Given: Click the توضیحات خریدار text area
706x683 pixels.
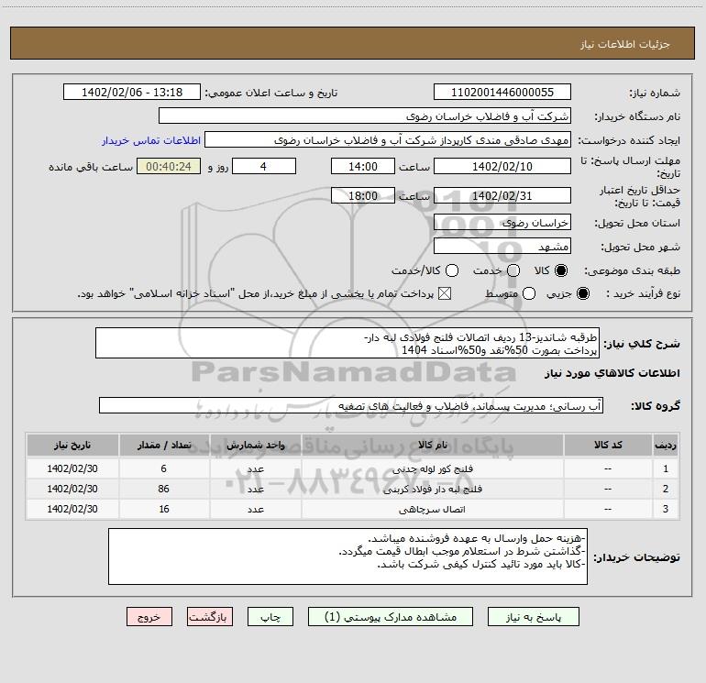Looking at the screenshot, I should pyautogui.click(x=347, y=556).
